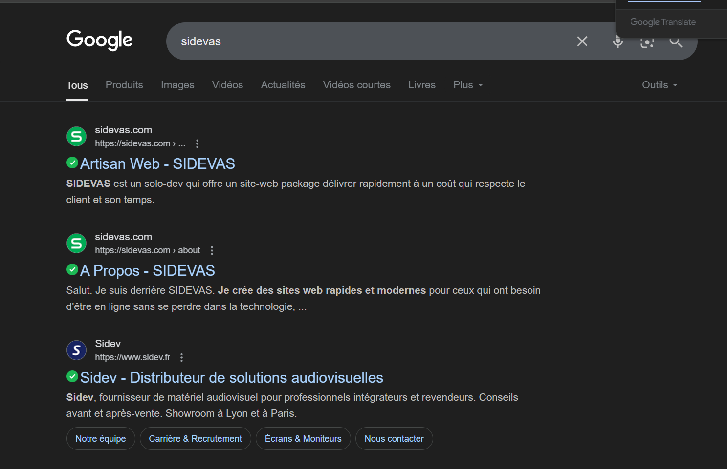Open the Sidev - Distributeur de solutions audiovisuelles link

232,377
